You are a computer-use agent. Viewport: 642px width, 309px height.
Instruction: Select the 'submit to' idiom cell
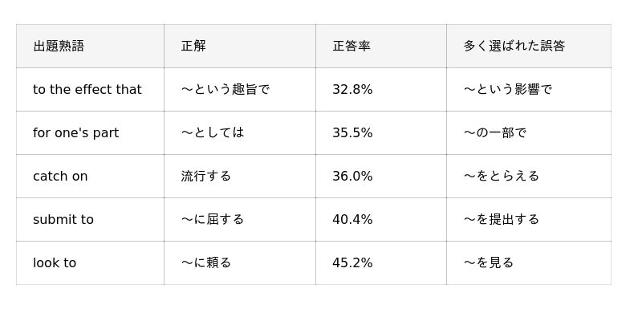(90, 220)
